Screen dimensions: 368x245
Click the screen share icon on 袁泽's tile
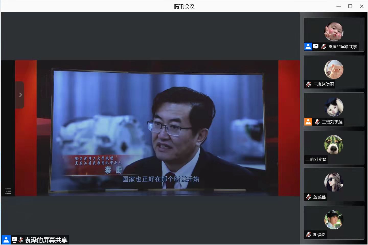point(316,47)
